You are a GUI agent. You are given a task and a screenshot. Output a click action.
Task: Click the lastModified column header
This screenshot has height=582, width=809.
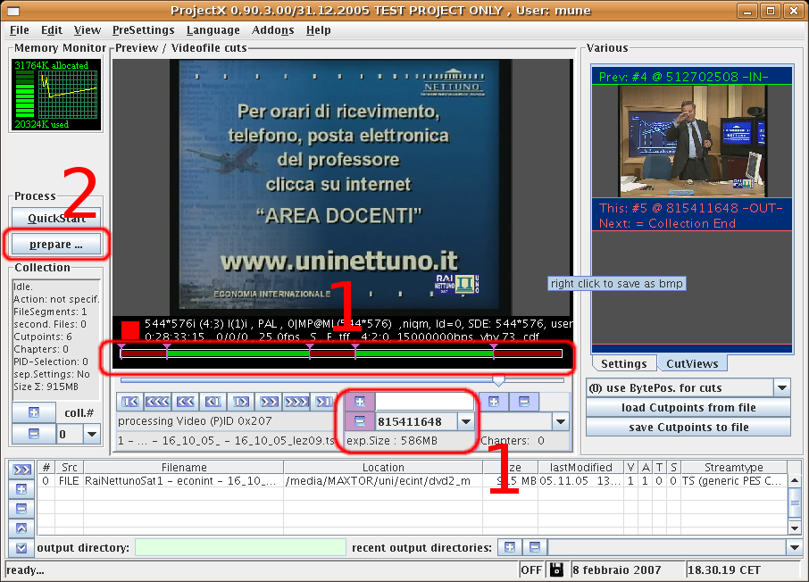tap(580, 468)
